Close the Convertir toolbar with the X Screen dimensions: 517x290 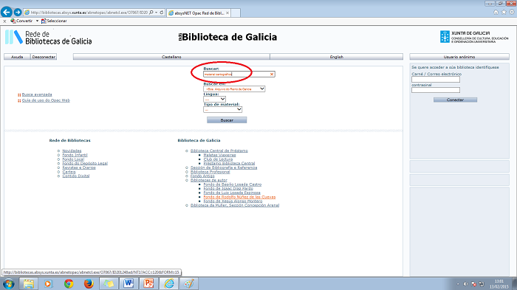point(4,21)
